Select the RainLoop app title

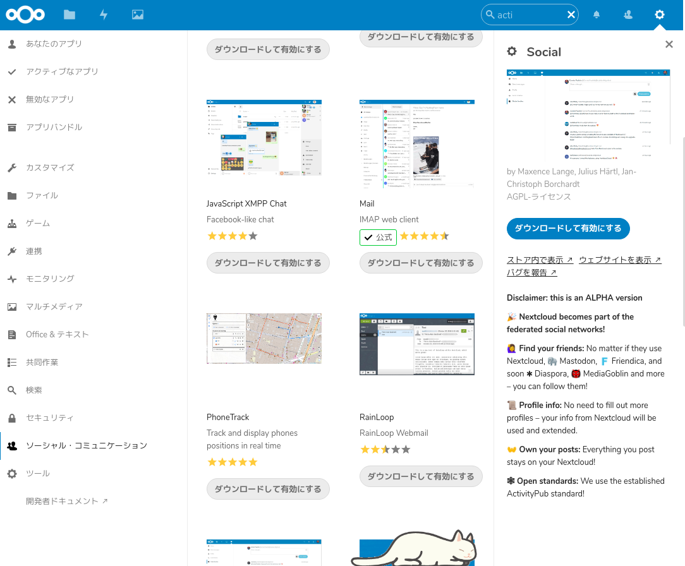(x=377, y=417)
